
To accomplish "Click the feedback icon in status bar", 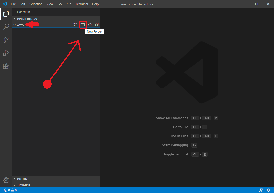I will click(261, 190).
